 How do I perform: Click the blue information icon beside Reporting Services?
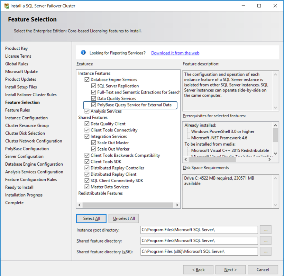click(83, 52)
